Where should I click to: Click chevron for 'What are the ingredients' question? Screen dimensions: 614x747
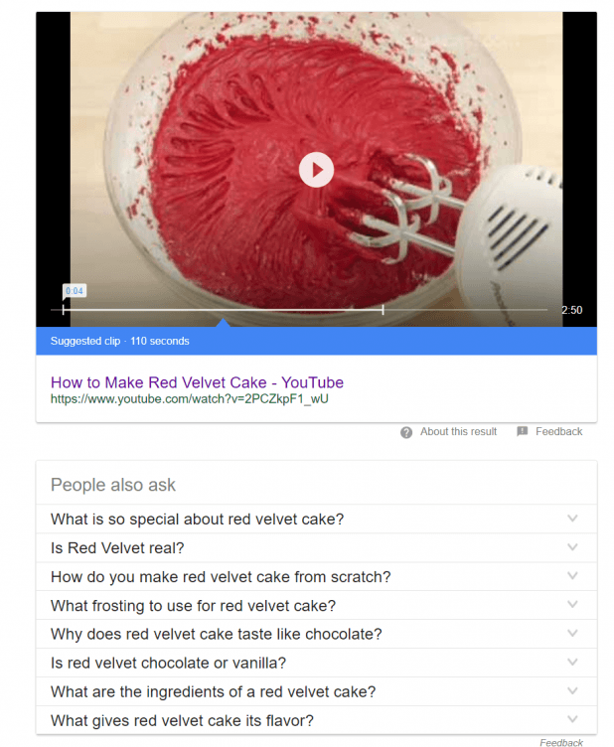pyautogui.click(x=572, y=690)
